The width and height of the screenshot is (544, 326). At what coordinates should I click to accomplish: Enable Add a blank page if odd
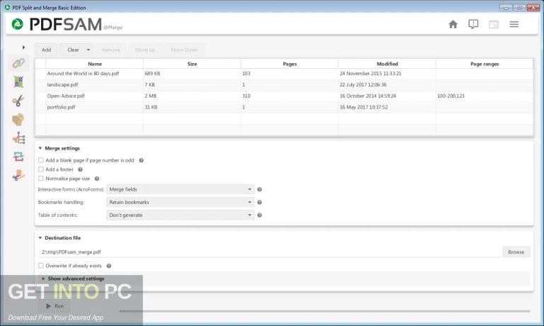pyautogui.click(x=41, y=160)
